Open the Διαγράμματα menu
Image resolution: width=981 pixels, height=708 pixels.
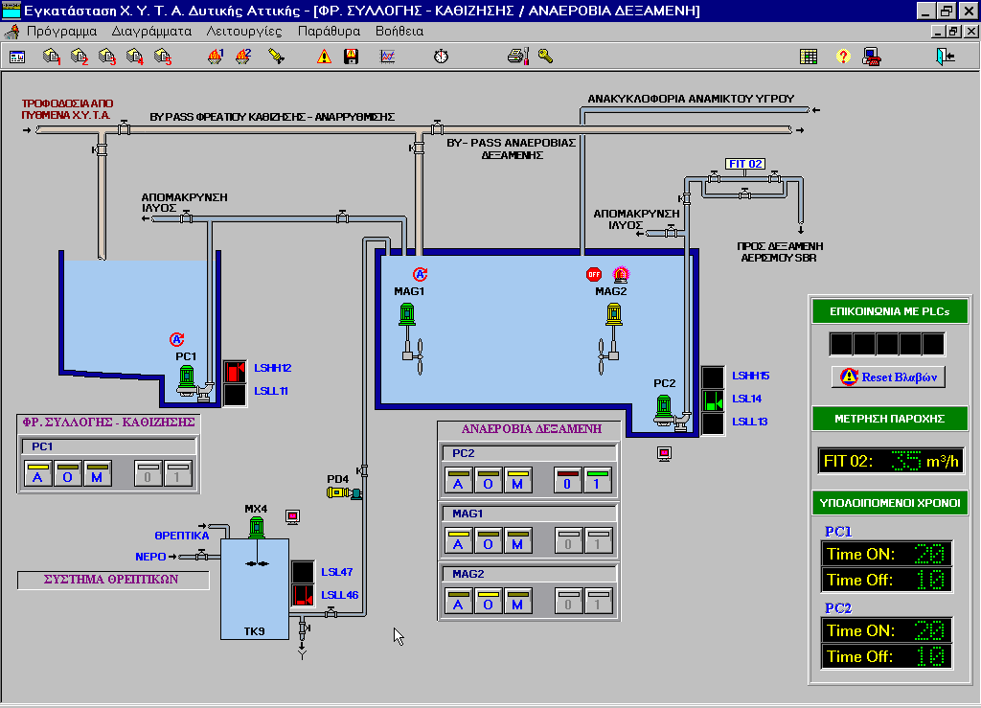pyautogui.click(x=151, y=31)
